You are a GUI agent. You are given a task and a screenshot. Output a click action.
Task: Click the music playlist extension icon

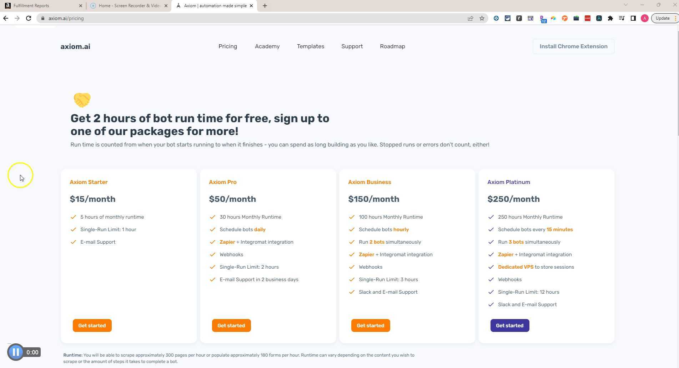click(621, 18)
